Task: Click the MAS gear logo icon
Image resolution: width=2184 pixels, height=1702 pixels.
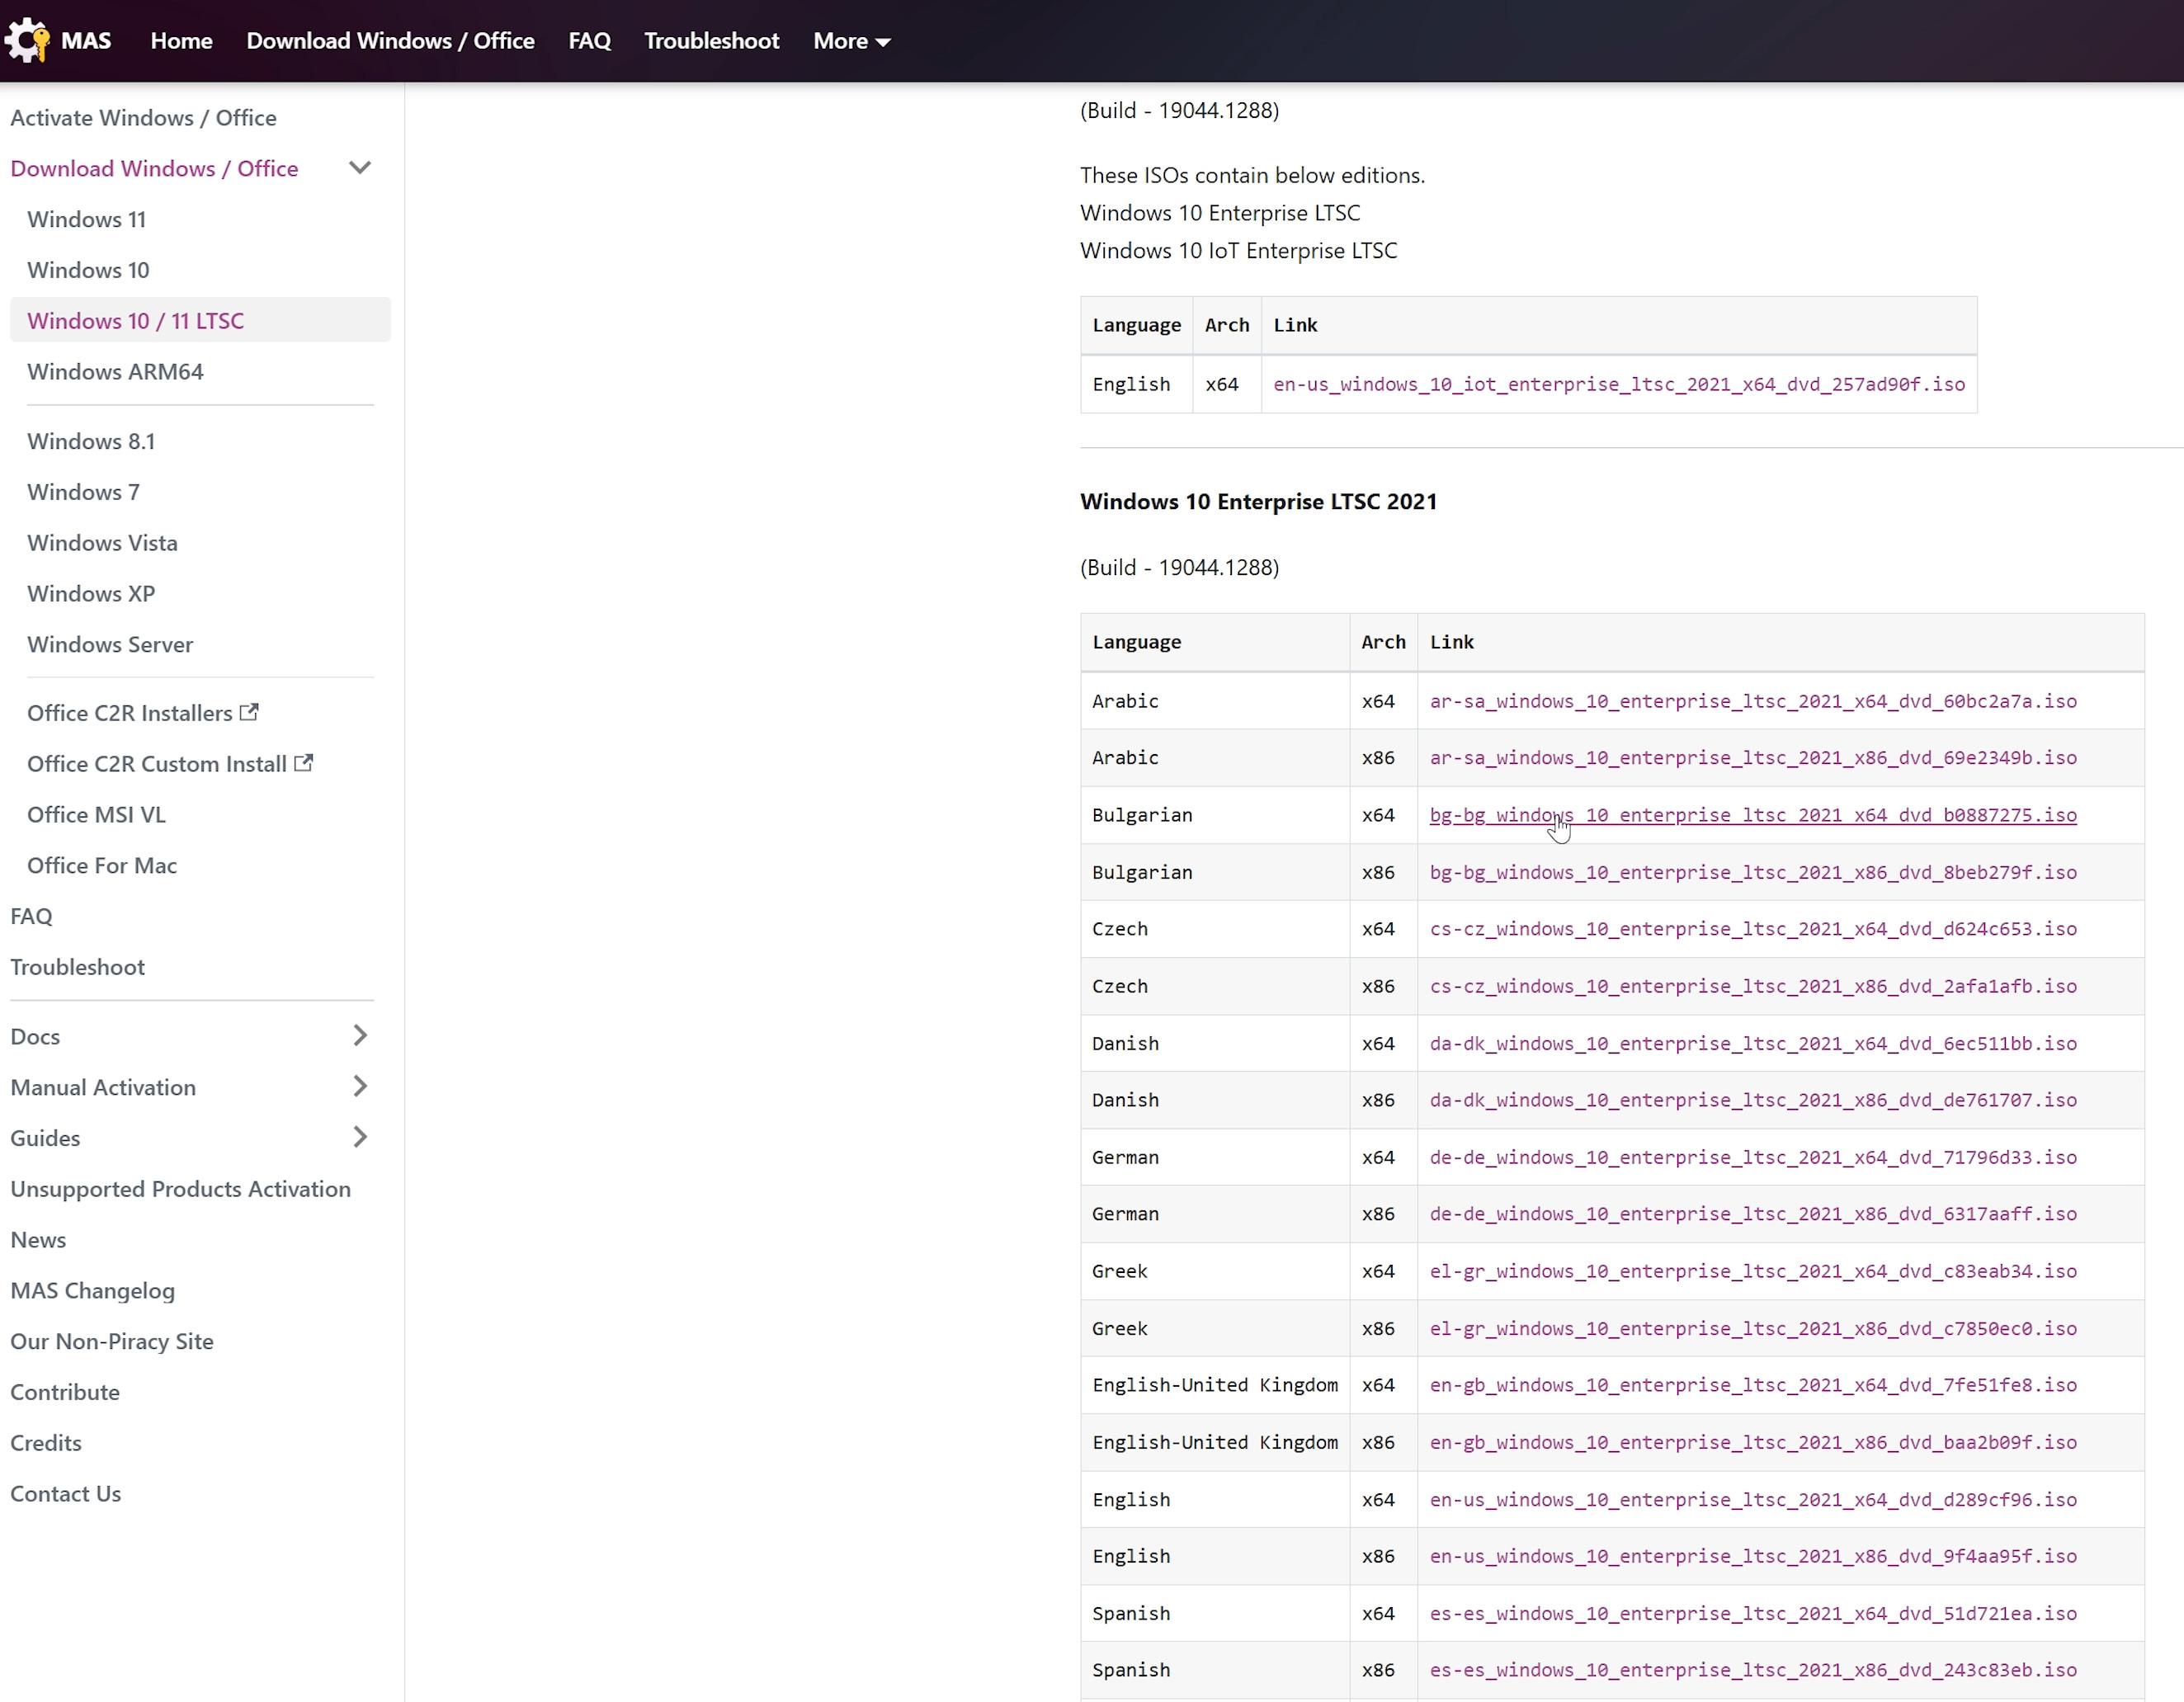Action: tap(27, 40)
